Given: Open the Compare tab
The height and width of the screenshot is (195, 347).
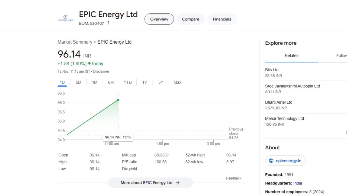Looking at the screenshot, I should [x=191, y=19].
